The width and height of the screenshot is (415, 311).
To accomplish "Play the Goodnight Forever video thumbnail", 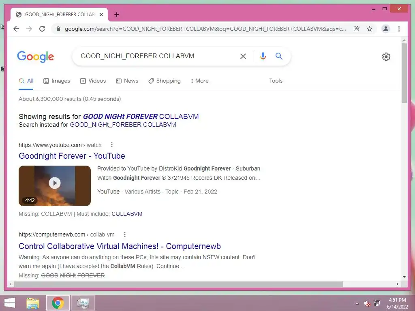I will point(55,185).
